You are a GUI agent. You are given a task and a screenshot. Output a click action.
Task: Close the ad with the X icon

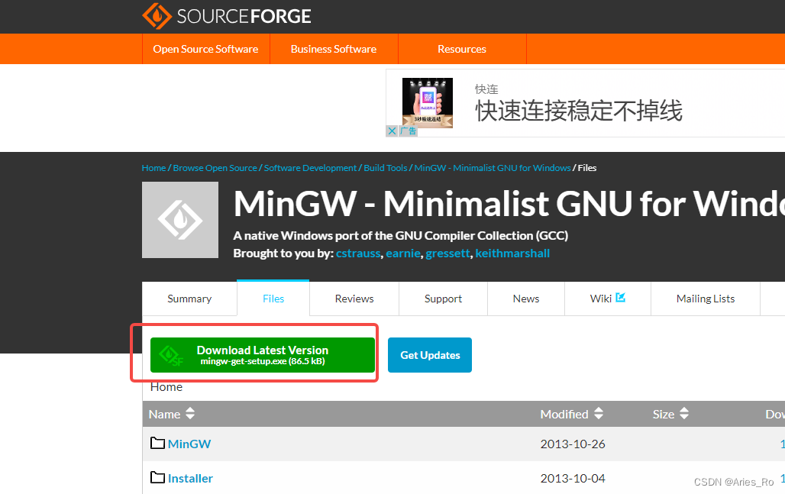pyautogui.click(x=392, y=131)
